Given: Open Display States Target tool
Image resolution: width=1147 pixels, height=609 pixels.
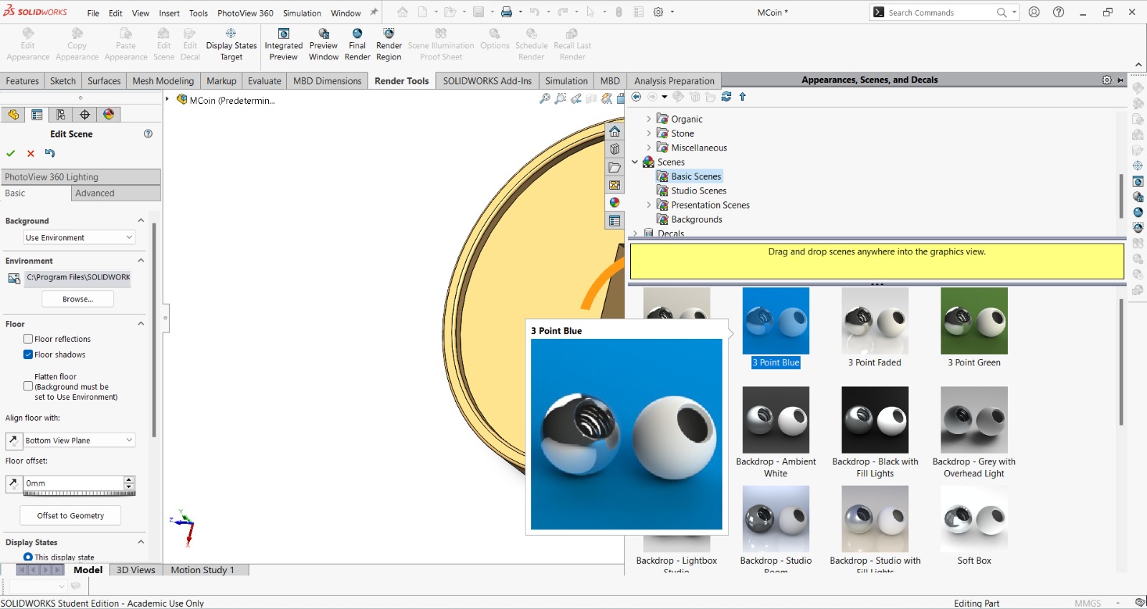Looking at the screenshot, I should coord(231,44).
